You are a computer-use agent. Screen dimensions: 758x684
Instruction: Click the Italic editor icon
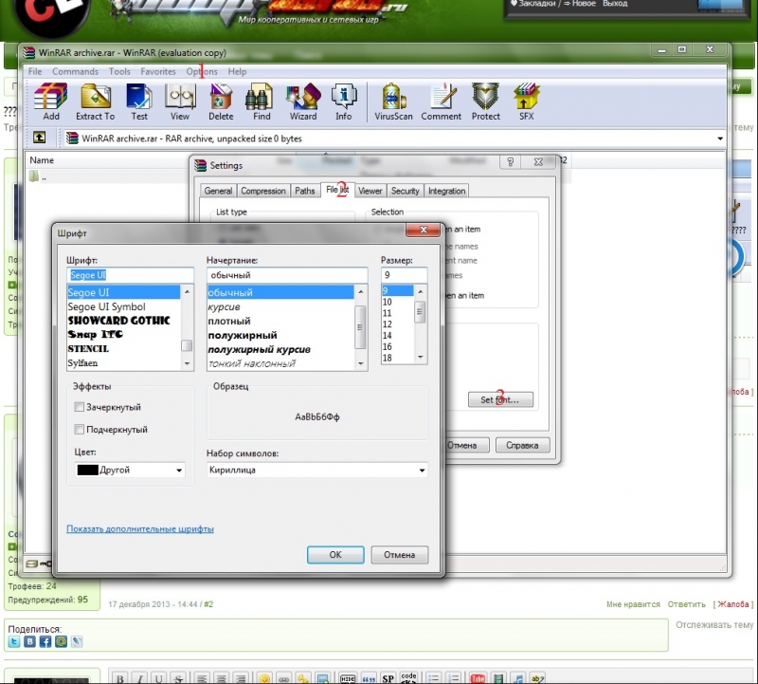[x=139, y=678]
